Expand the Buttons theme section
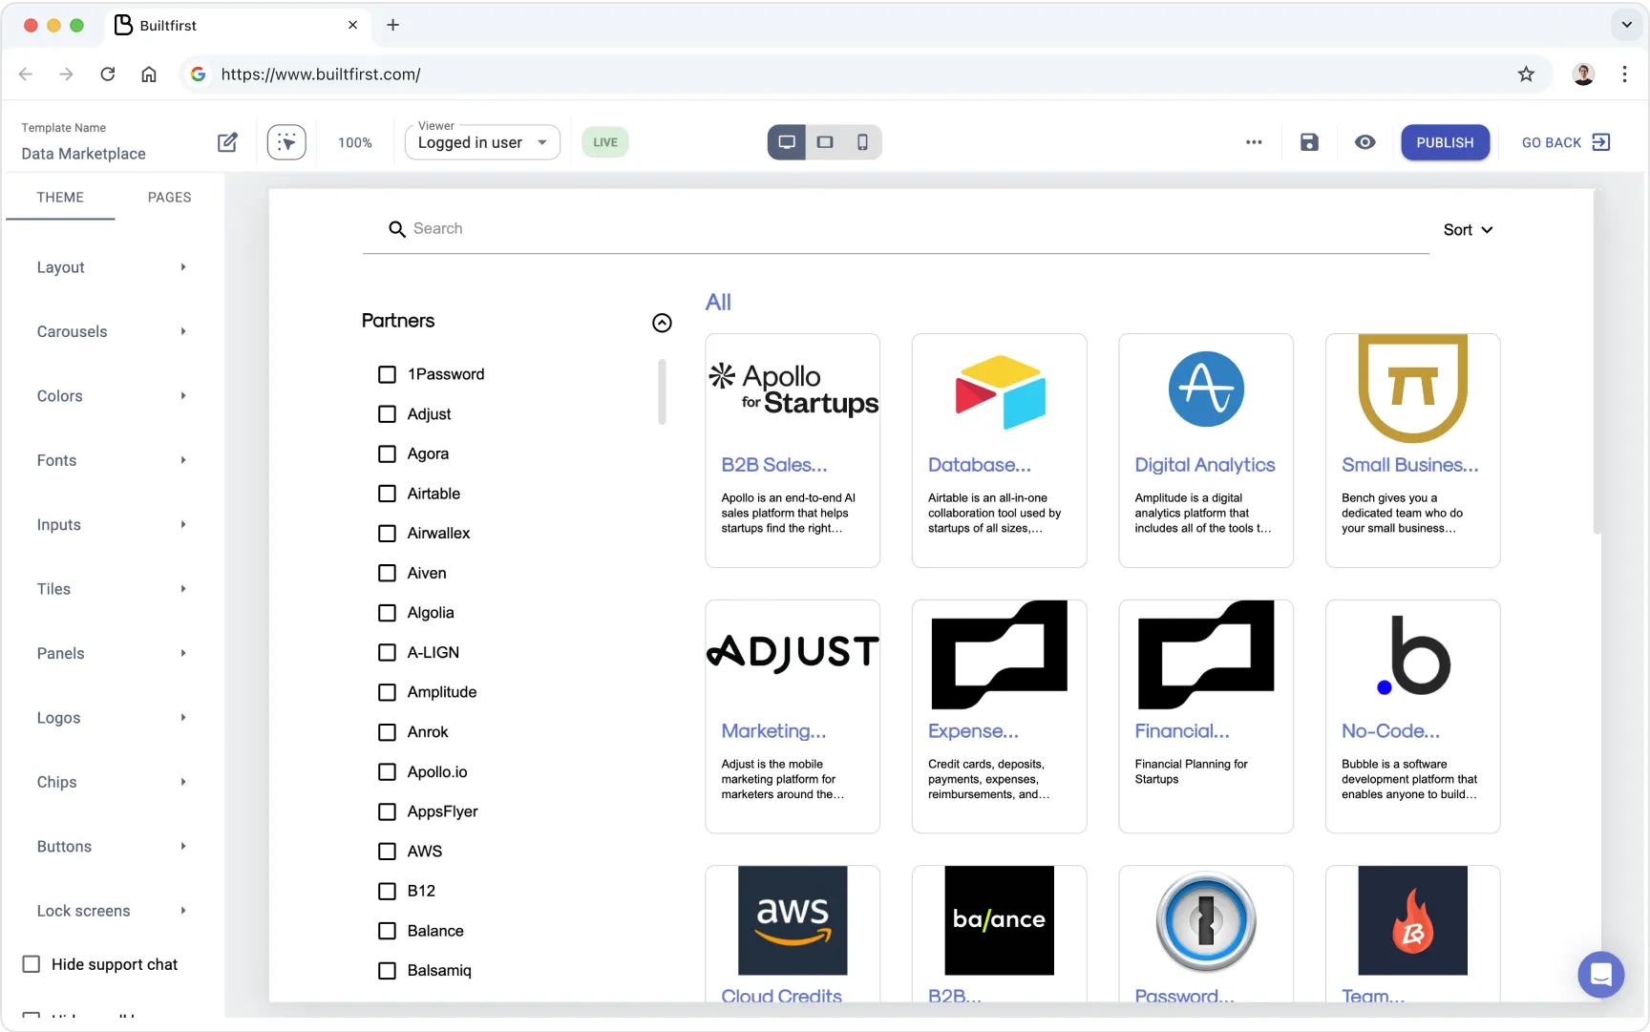Screen dimensions: 1650x1032 pyautogui.click(x=112, y=847)
